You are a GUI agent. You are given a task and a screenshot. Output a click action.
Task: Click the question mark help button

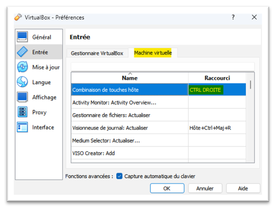[x=233, y=17]
